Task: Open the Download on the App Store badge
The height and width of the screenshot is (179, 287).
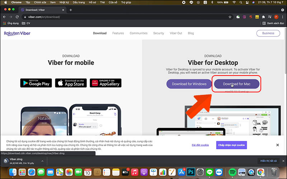Action: (x=71, y=83)
